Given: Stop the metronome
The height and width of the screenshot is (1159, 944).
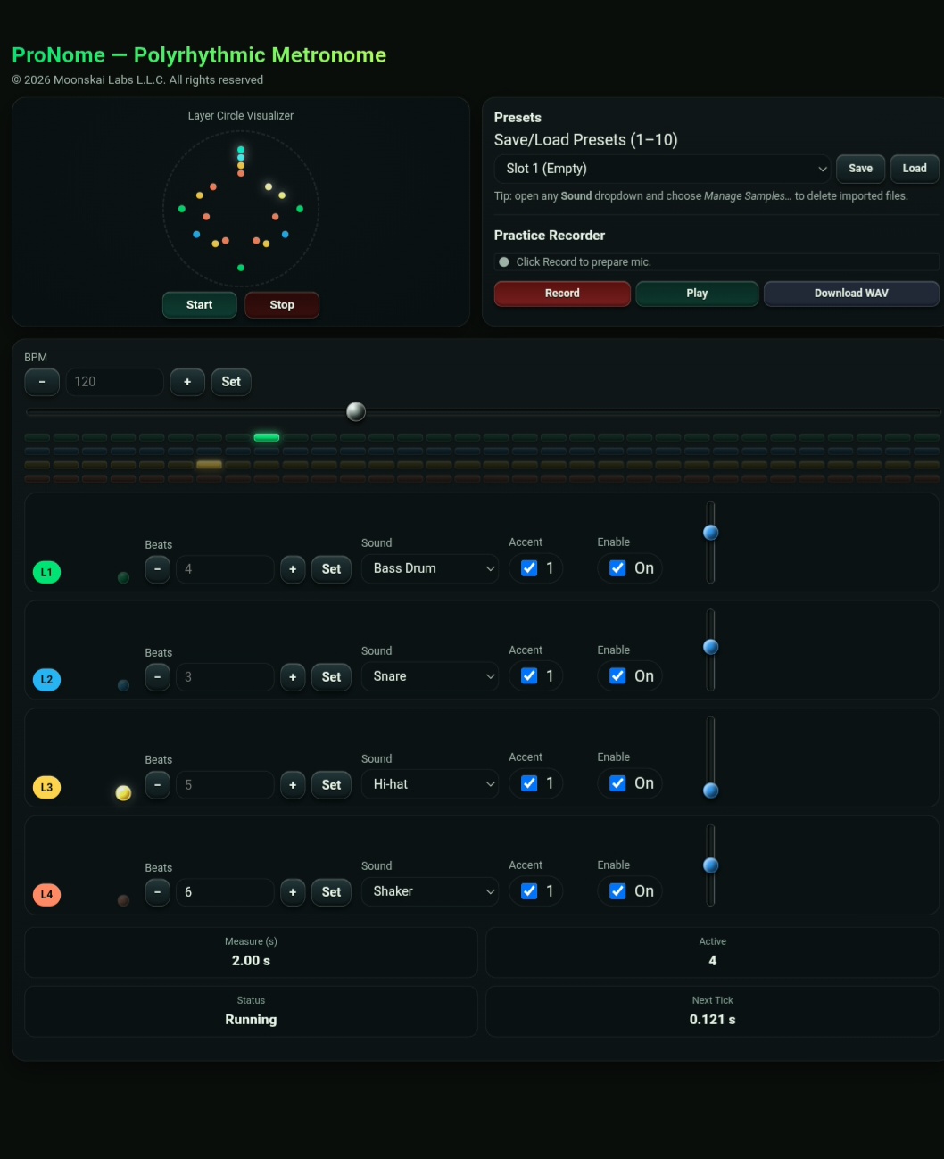Looking at the screenshot, I should click(282, 304).
